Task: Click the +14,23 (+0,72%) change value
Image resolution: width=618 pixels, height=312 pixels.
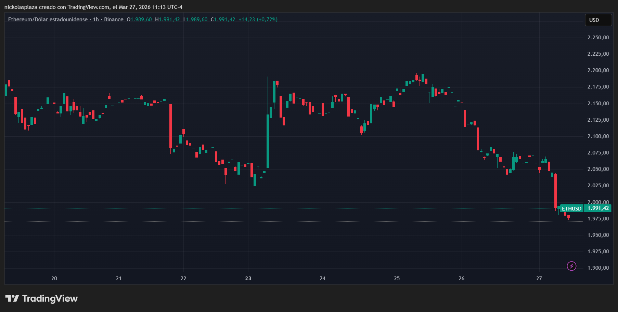Action: (258, 19)
